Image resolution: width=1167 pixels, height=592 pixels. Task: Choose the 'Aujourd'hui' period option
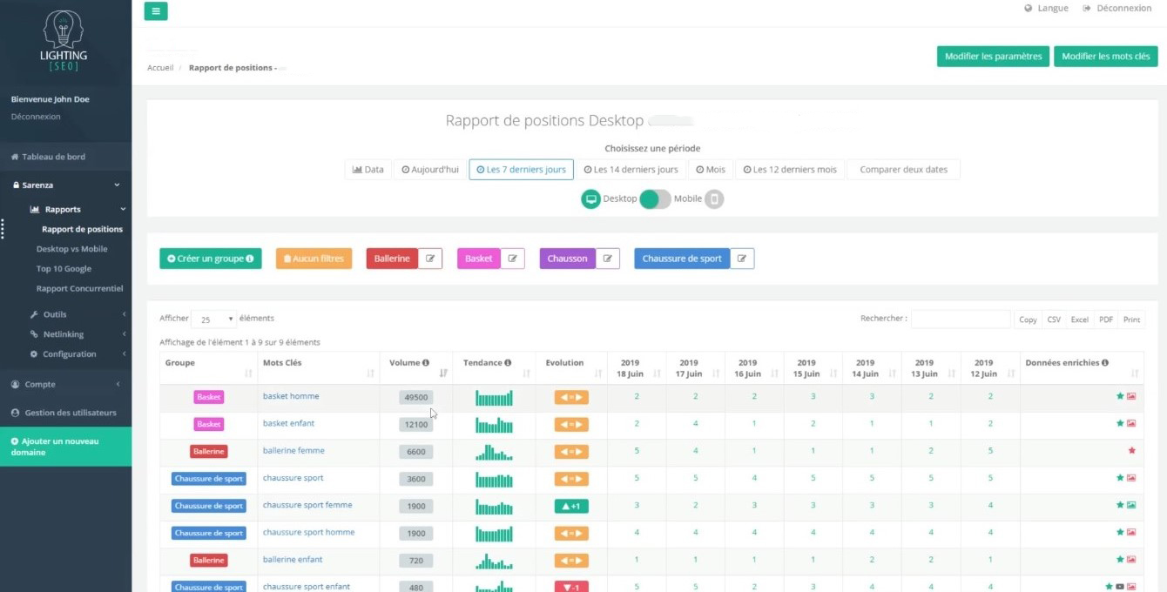click(430, 170)
